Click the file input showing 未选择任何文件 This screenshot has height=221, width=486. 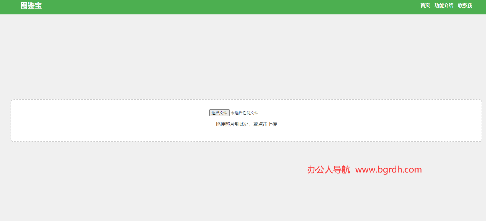[234, 113]
